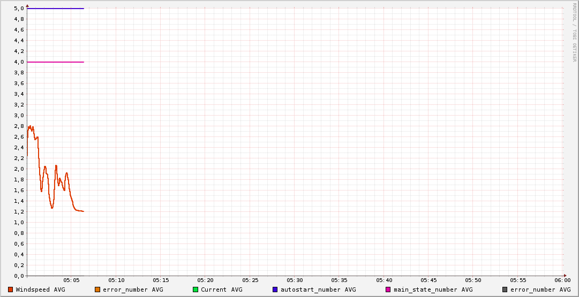The width and height of the screenshot is (579, 297).
Task: Click the 06:00 time axis label
Action: point(562,280)
